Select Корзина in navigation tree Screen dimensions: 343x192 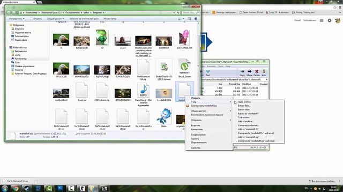(19, 70)
